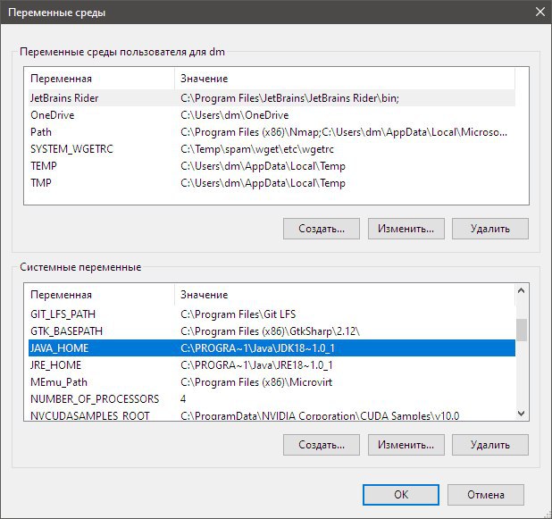This screenshot has height=519, width=552.
Task: Click the C:\Temp\spam\wget\etc\wgetrc value
Action: (x=257, y=149)
